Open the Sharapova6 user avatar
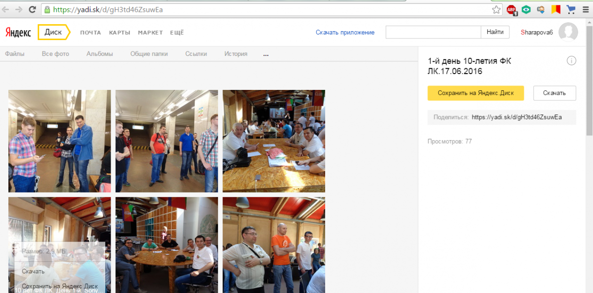Screen dimensions: 593x293 coord(568,32)
